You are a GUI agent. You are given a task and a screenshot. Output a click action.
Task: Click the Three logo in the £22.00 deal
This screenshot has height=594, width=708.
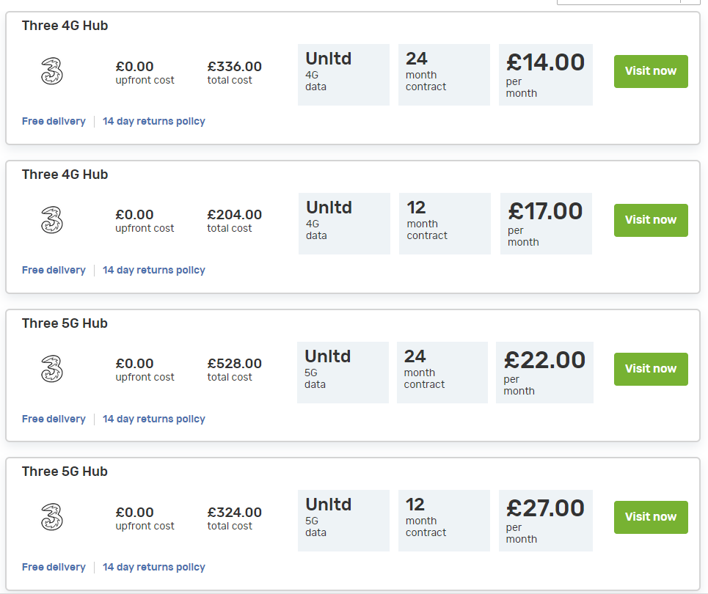[52, 369]
